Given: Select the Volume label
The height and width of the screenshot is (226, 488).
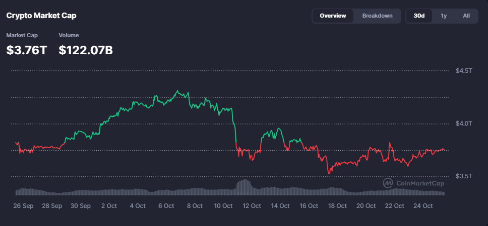Looking at the screenshot, I should [x=69, y=35].
